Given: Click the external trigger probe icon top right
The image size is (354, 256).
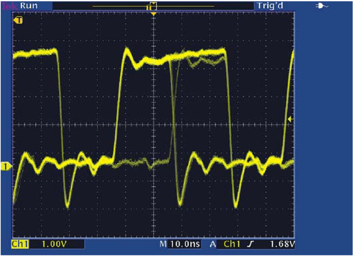Looking at the screenshot, I should coord(321,5).
